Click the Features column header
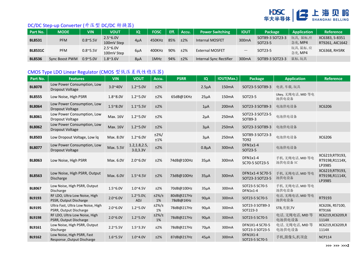The image size is (364, 257). [x=76, y=79]
